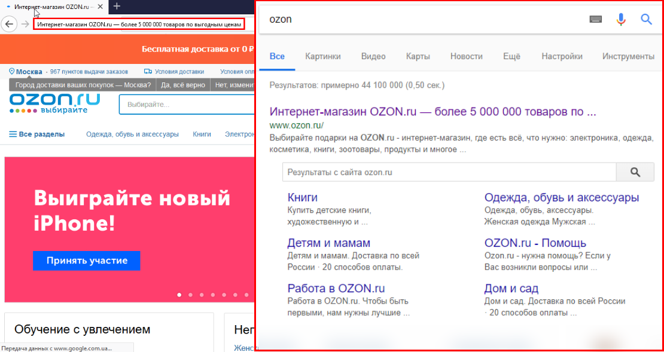The width and height of the screenshot is (664, 352).
Task: Click the browser back arrow button
Action: click(9, 24)
